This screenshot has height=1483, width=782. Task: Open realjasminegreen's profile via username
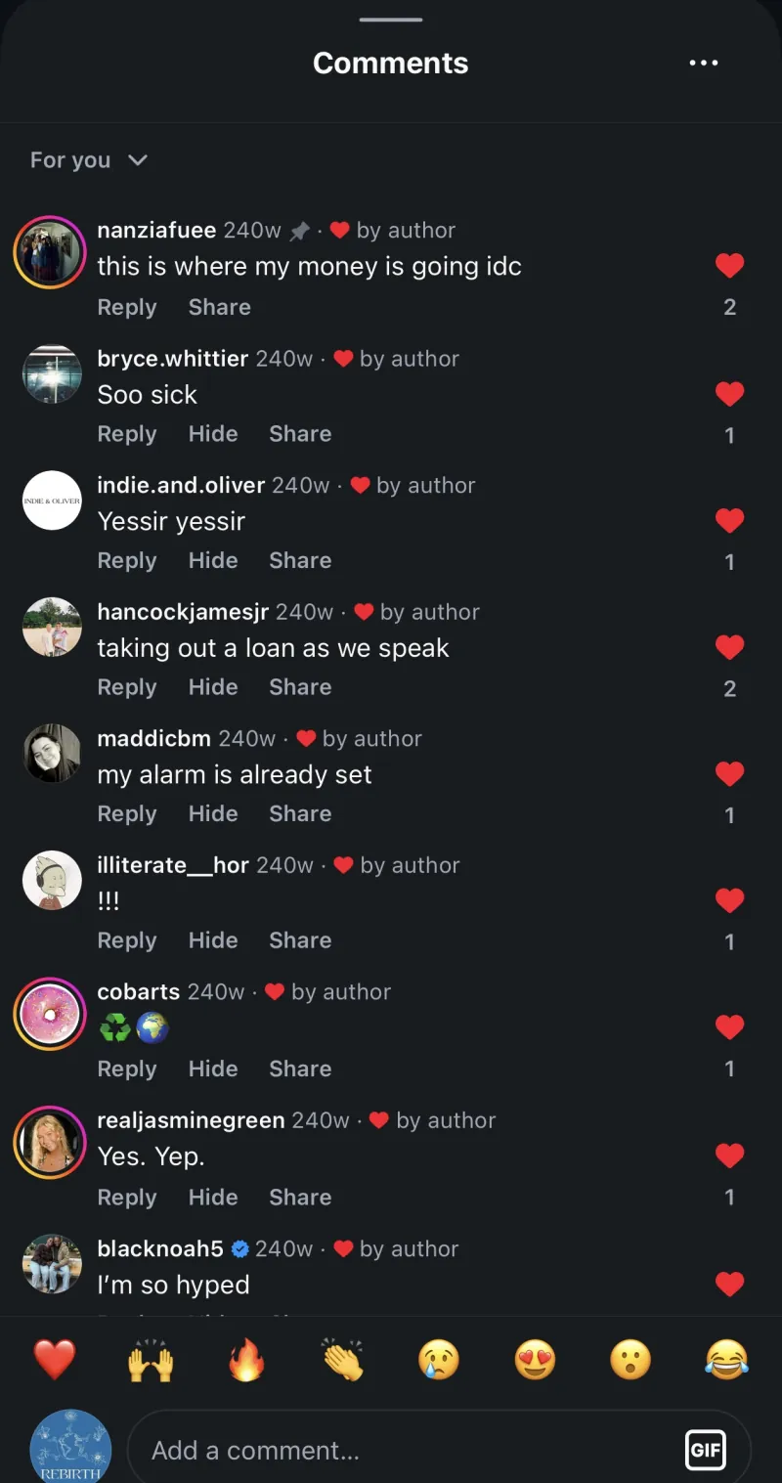click(x=191, y=1120)
